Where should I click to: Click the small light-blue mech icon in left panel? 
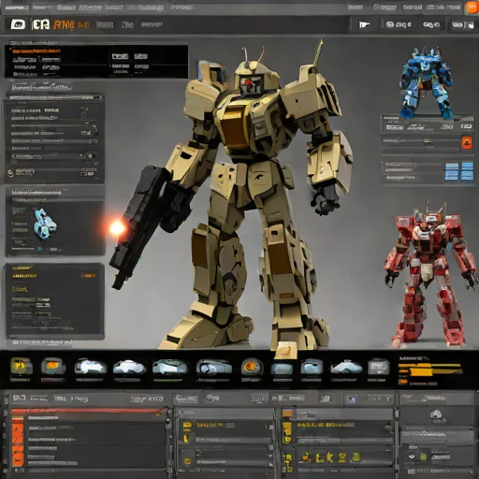tap(45, 224)
